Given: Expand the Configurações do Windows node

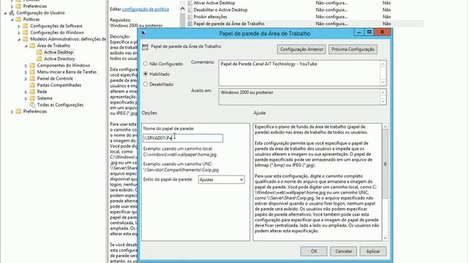Looking at the screenshot, I should pyautogui.click(x=19, y=33).
